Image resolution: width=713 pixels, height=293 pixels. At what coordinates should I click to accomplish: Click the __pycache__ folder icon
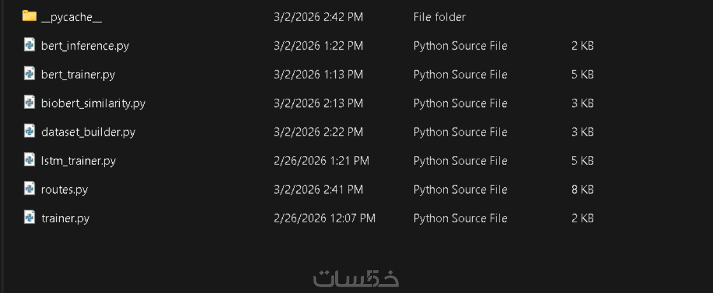point(29,16)
